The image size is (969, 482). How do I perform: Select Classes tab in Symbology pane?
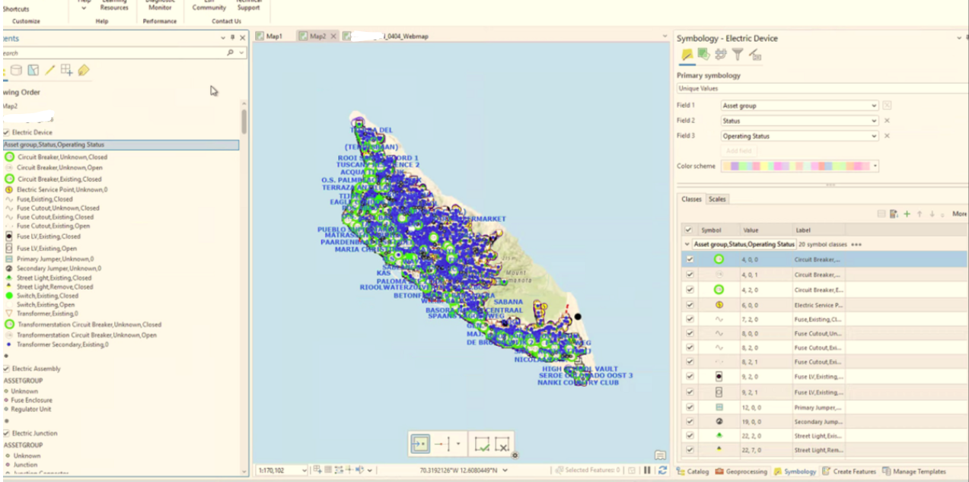[x=691, y=199]
